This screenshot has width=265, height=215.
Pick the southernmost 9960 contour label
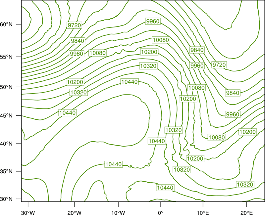point(233,114)
